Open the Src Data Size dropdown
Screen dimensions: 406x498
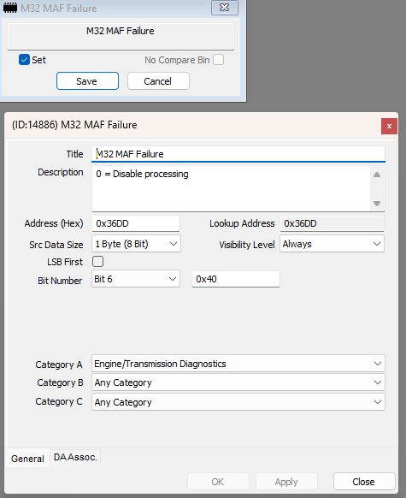(x=136, y=244)
